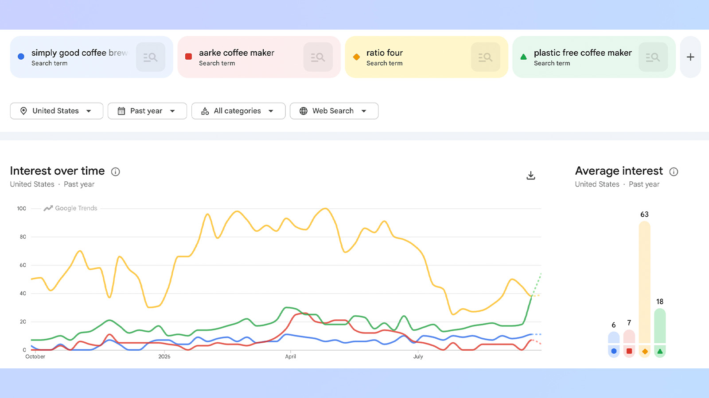Open explore icon on ratio four card
This screenshot has height=398, width=709.
[486, 57]
